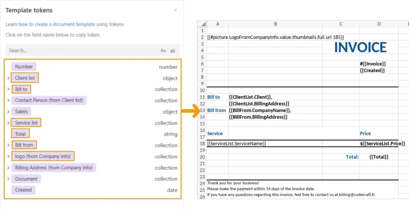The height and width of the screenshot is (214, 409).
Task: Click the {{ClientList.BillingAddress}} cell
Action: (x=275, y=104)
